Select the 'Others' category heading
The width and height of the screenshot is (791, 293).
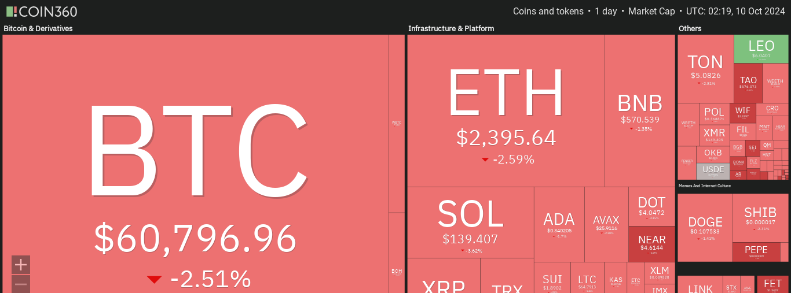point(690,28)
